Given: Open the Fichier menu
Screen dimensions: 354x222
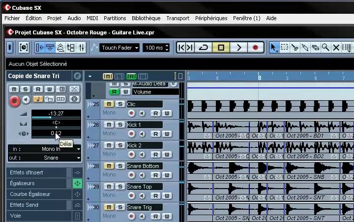Looking at the screenshot, I should coord(12,18).
